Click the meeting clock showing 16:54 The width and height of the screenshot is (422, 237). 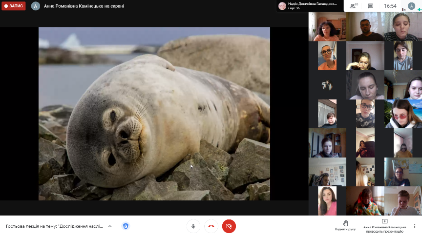click(390, 6)
